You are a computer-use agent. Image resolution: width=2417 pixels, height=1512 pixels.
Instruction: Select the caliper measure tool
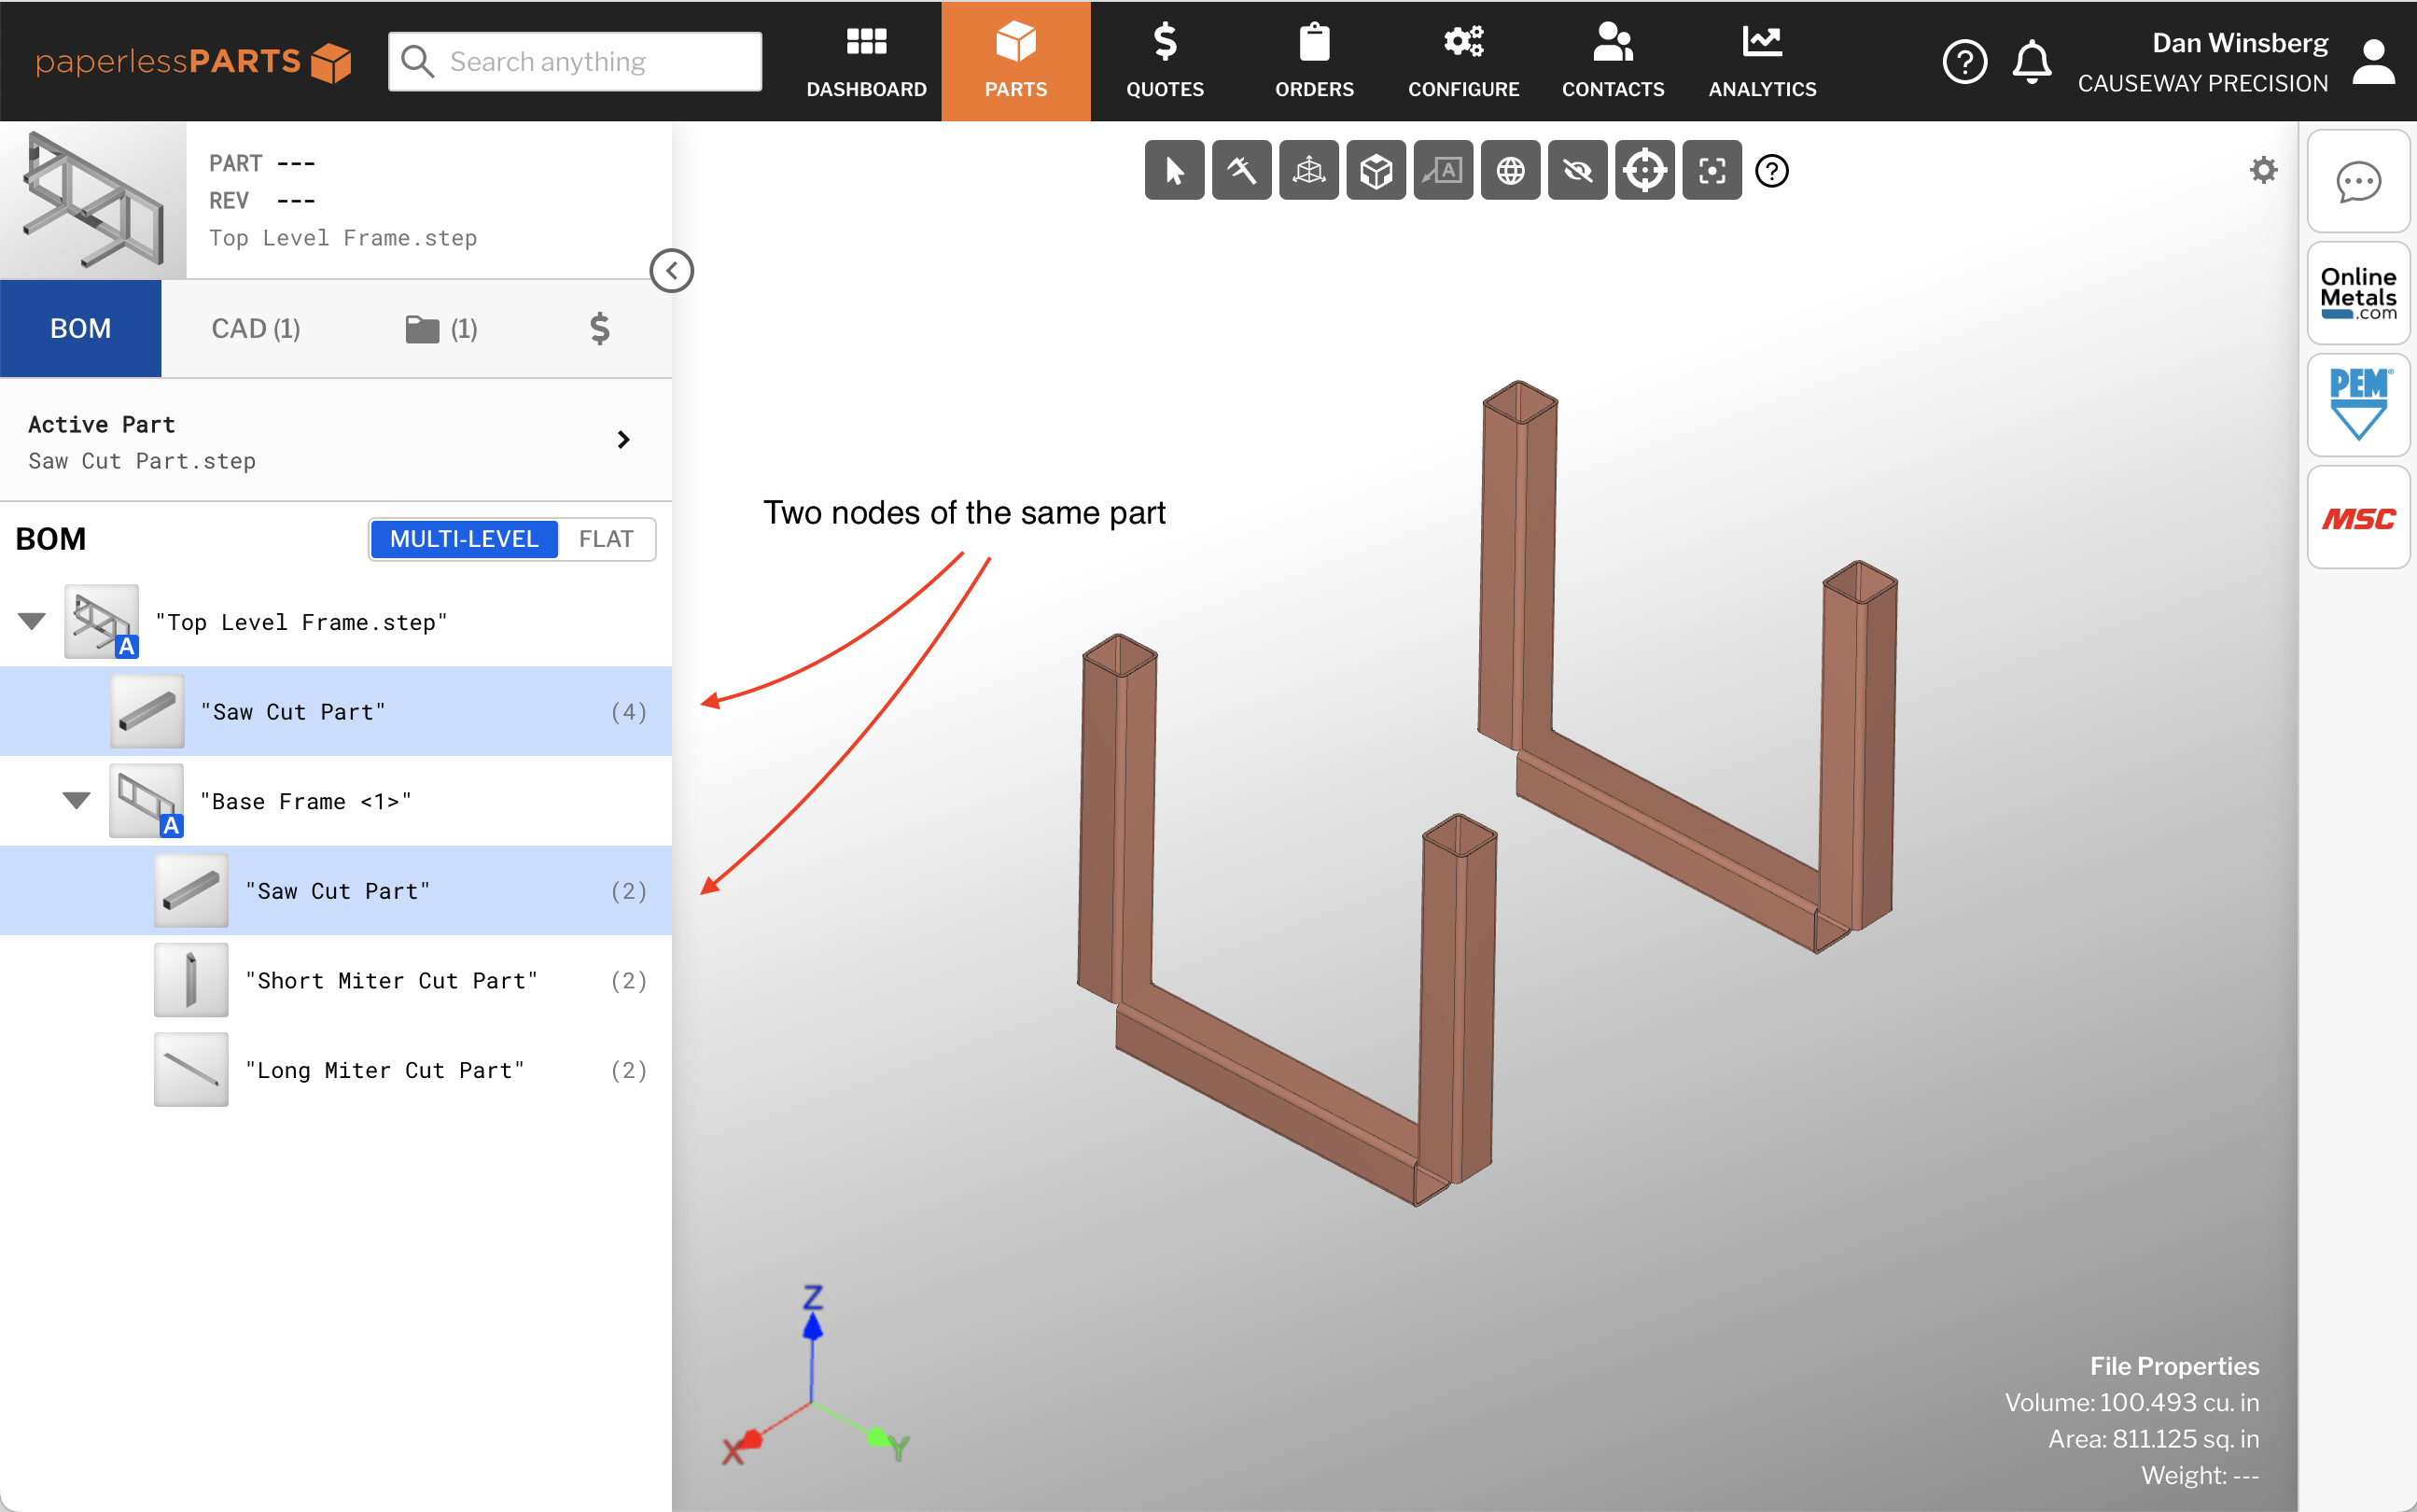1241,171
